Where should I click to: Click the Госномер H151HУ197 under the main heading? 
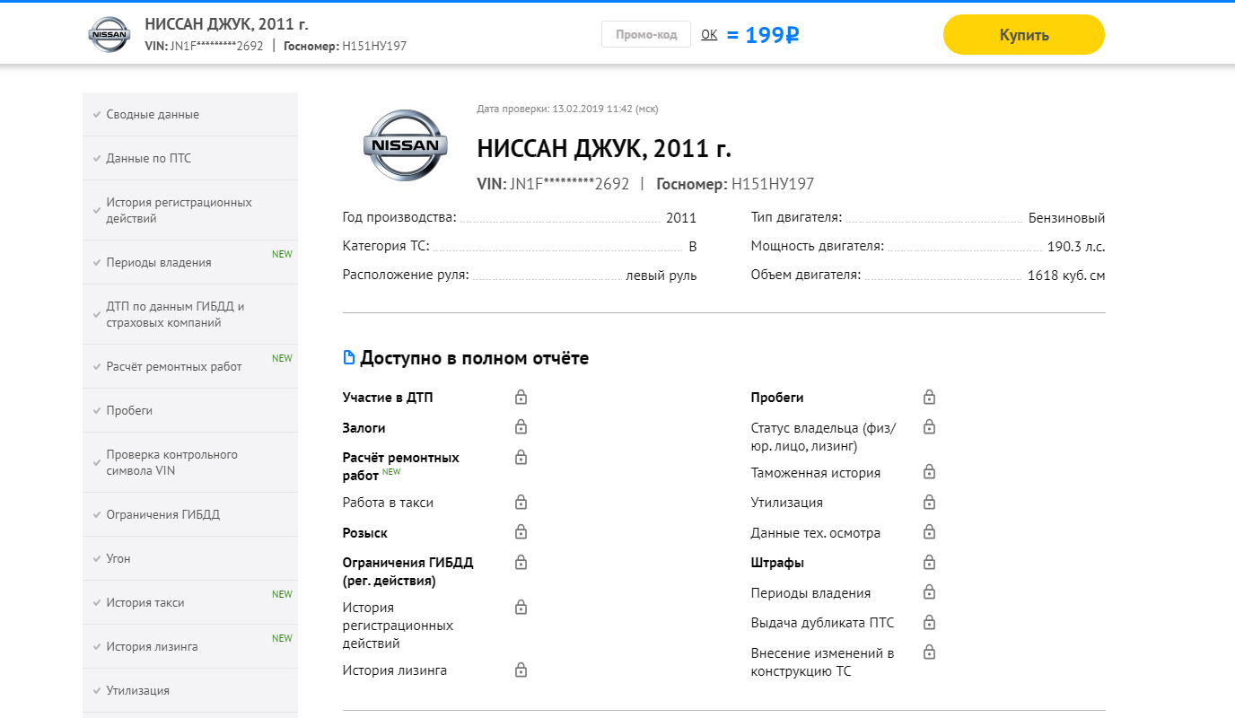(x=735, y=184)
